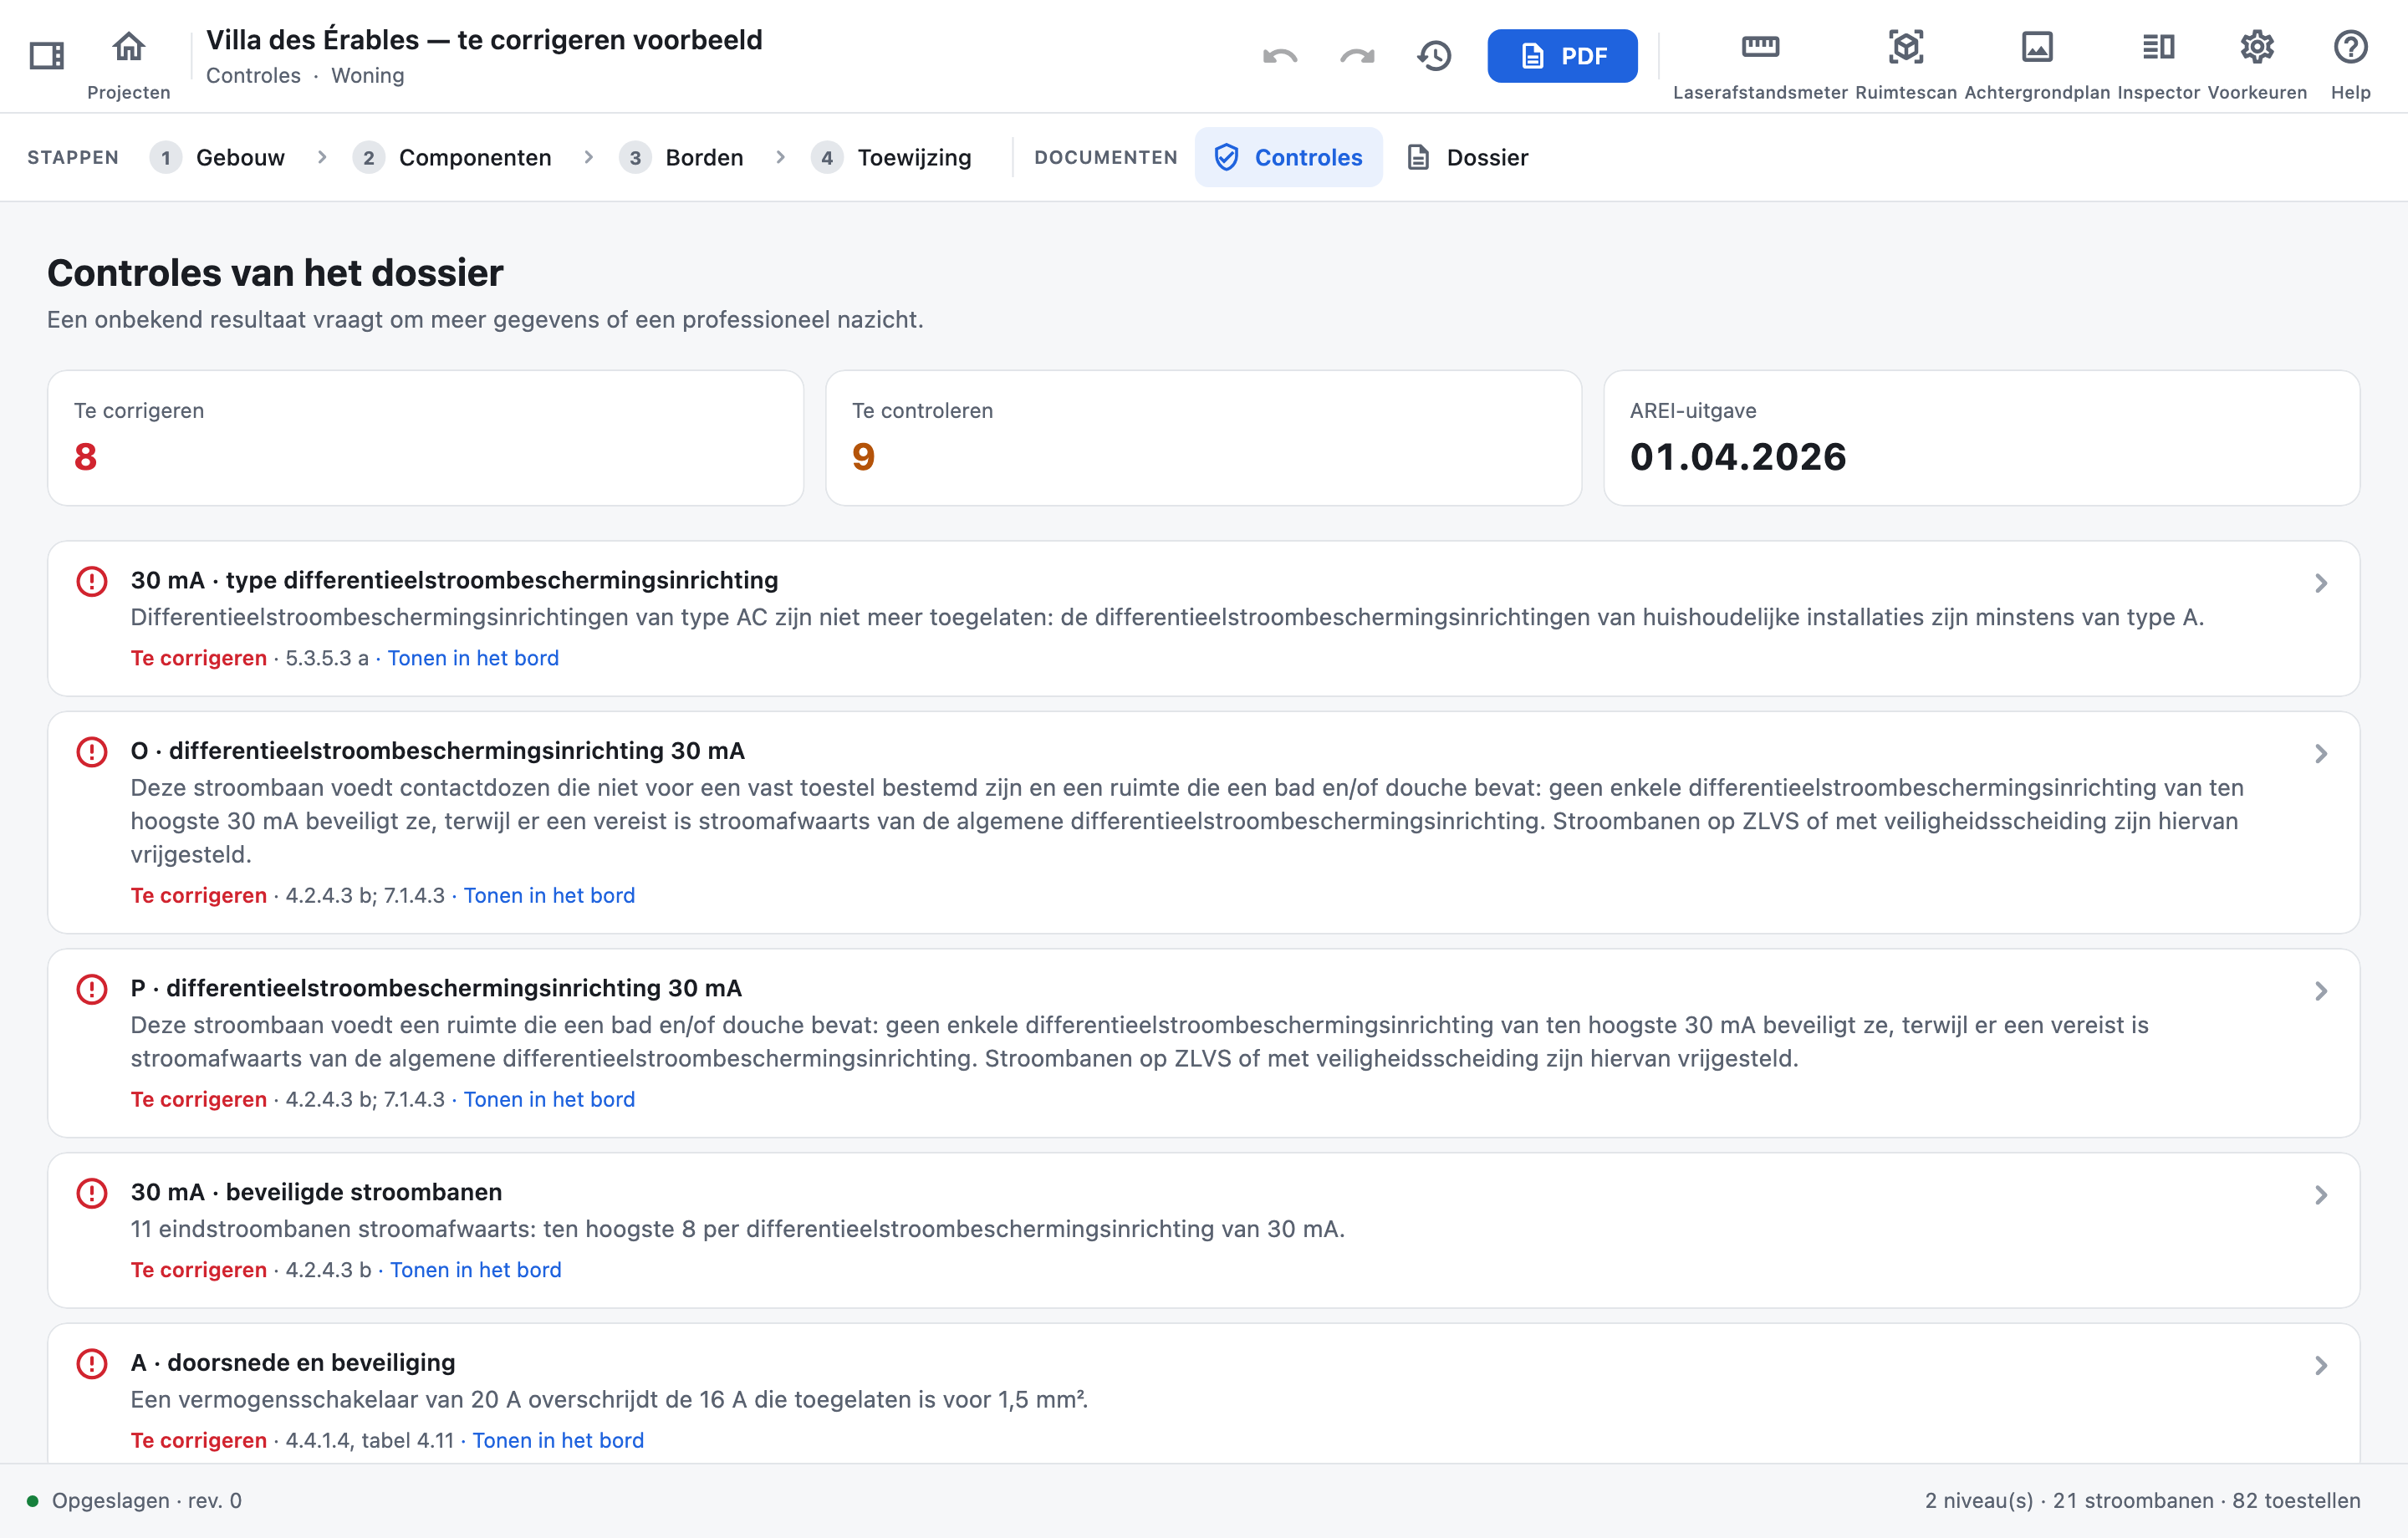Screen dimensions: 2408x1538
Task: Click the 'Te controleren' count 9
Action: click(863, 457)
